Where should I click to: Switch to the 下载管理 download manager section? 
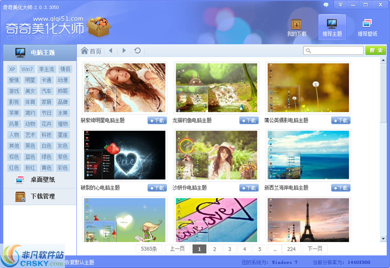click(x=39, y=196)
